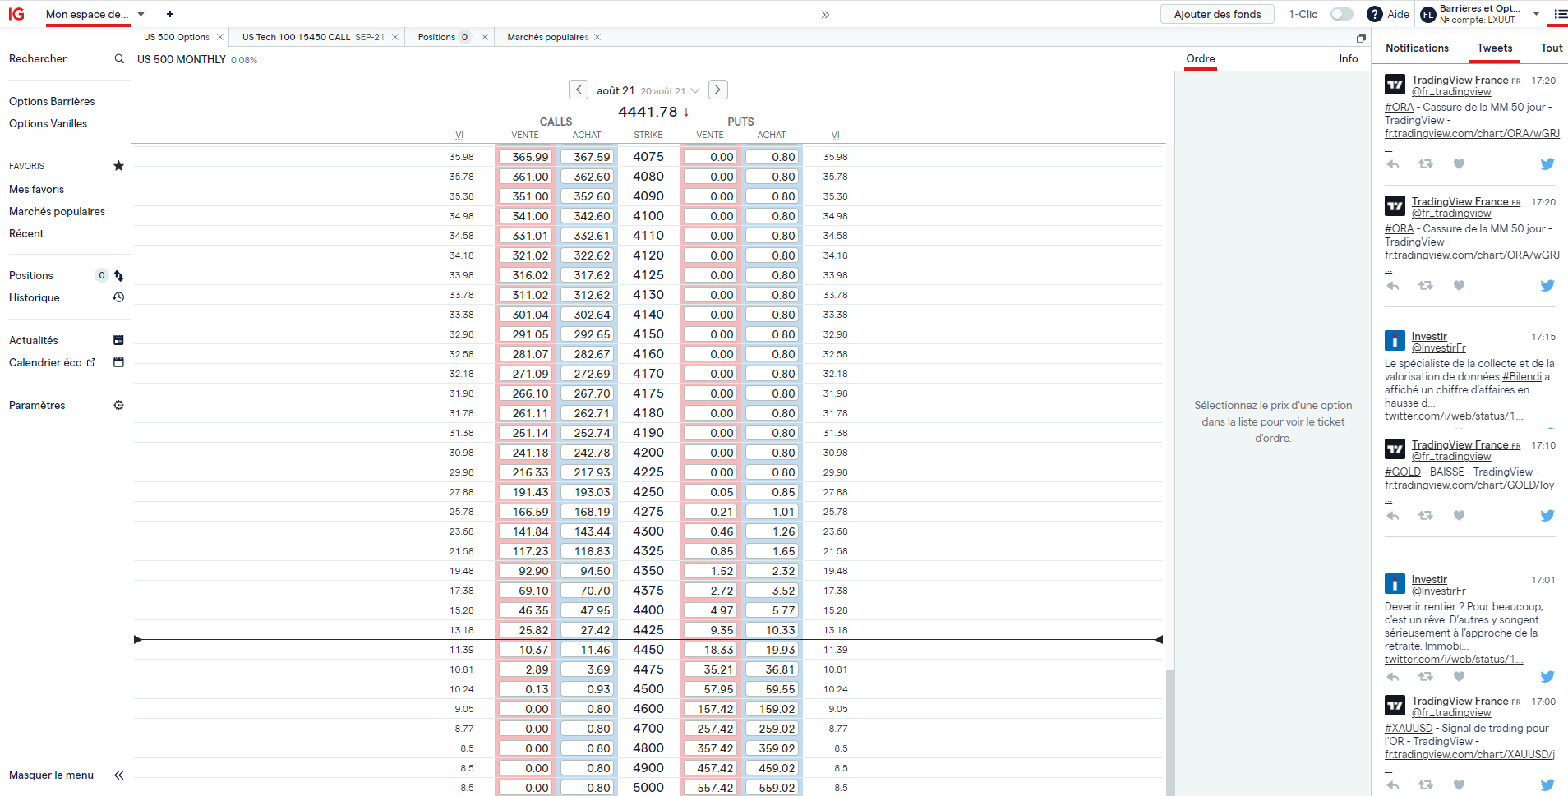The width and height of the screenshot is (1568, 796).
Task: Open Historique via clock icon
Action: pos(118,297)
